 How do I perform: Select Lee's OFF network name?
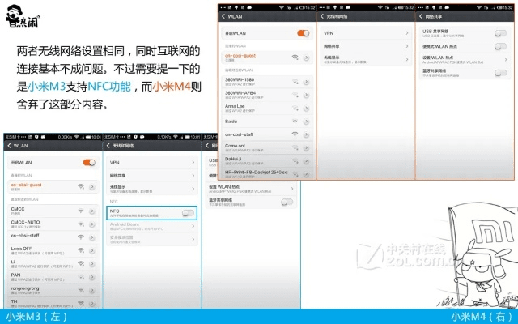21,249
